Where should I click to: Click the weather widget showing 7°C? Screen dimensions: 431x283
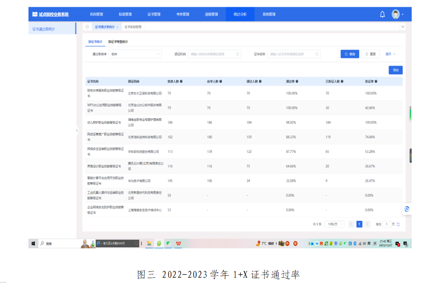(264, 243)
